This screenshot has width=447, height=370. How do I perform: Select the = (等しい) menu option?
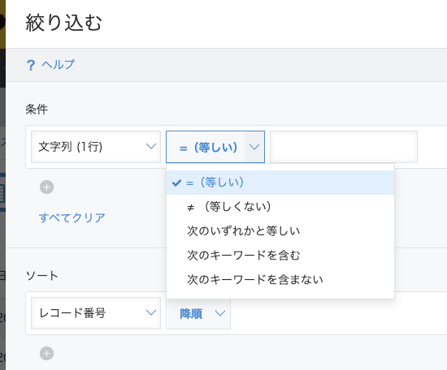[x=280, y=183]
